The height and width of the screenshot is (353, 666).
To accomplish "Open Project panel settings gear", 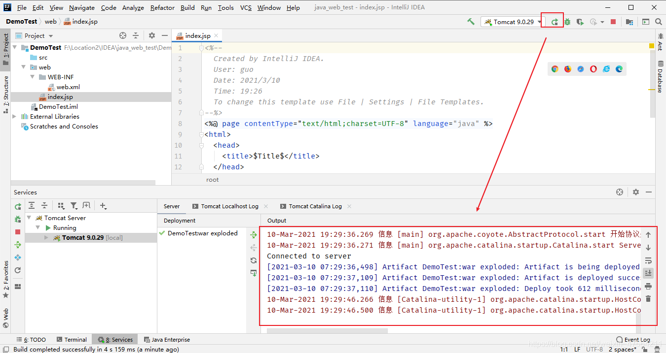I will (x=152, y=35).
